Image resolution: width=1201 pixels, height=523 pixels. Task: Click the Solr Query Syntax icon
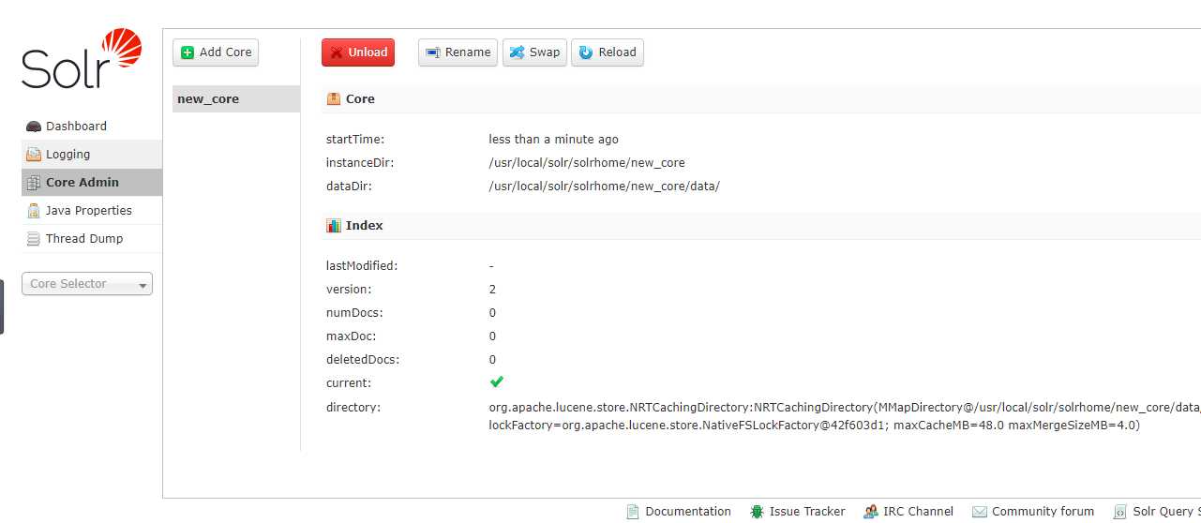pyautogui.click(x=1119, y=512)
